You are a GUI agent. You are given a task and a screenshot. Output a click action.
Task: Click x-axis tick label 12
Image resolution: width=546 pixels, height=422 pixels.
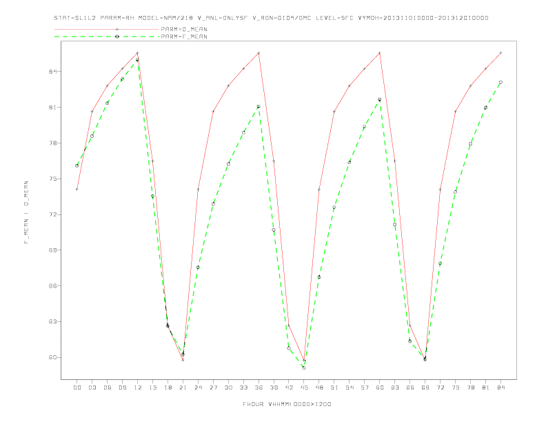pos(138,388)
